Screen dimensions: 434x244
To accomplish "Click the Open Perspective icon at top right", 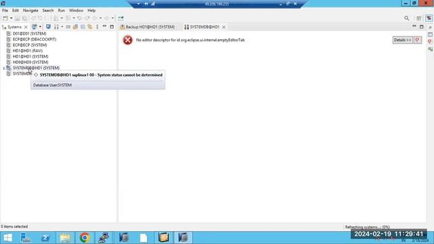I will pos(419,18).
